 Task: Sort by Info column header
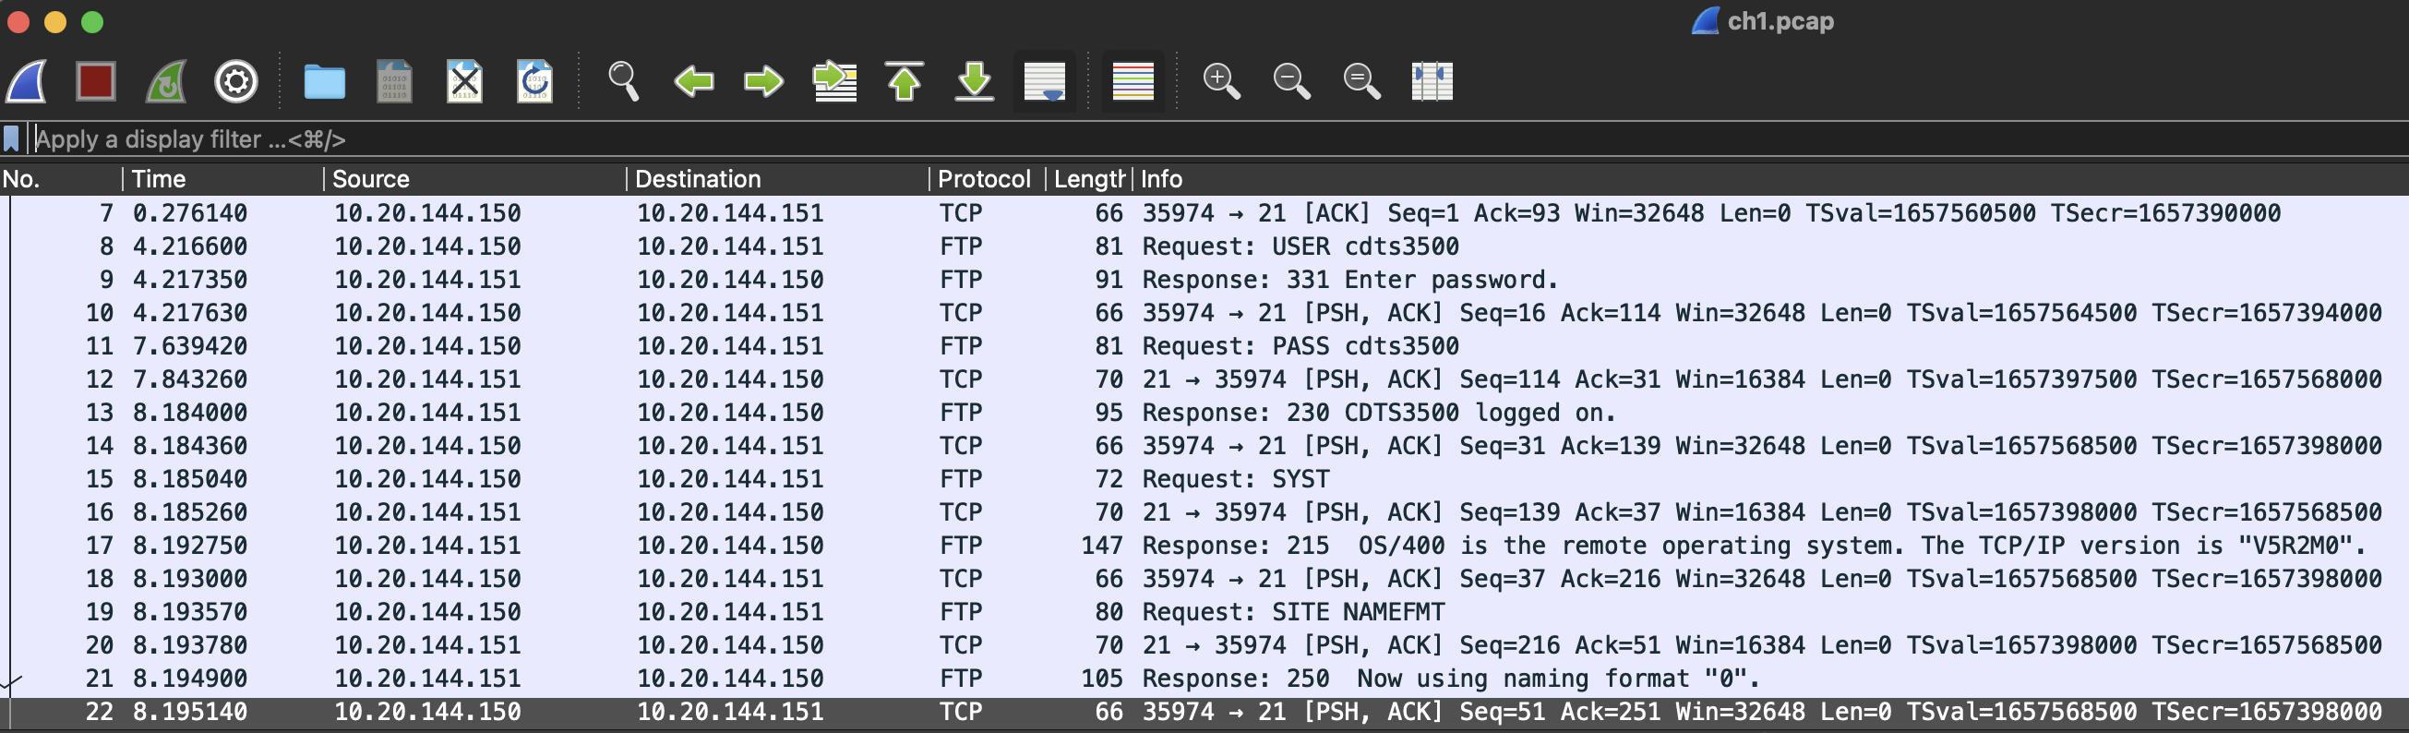click(1770, 178)
